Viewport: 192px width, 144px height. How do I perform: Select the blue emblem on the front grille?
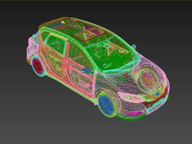pos(157,94)
